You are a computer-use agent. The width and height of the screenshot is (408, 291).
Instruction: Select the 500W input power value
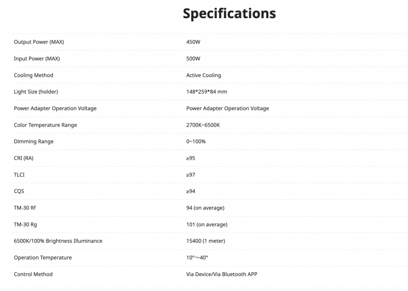coord(193,58)
